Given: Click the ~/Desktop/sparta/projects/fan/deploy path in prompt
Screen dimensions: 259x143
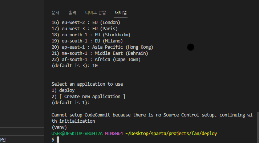Looking at the screenshot, I should coord(171,134).
